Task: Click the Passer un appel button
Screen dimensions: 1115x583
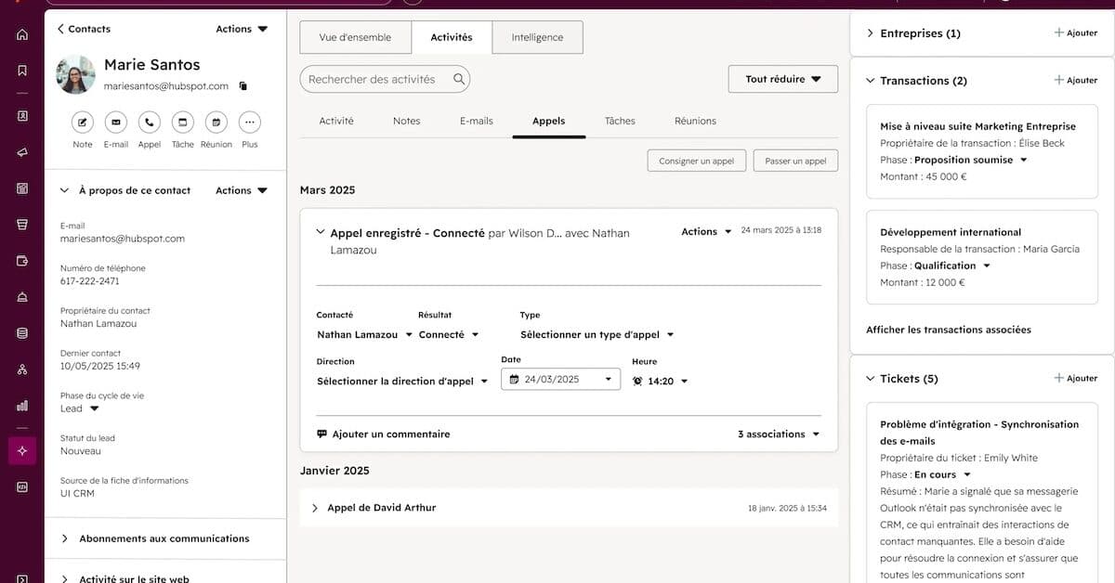Action: [x=795, y=161]
